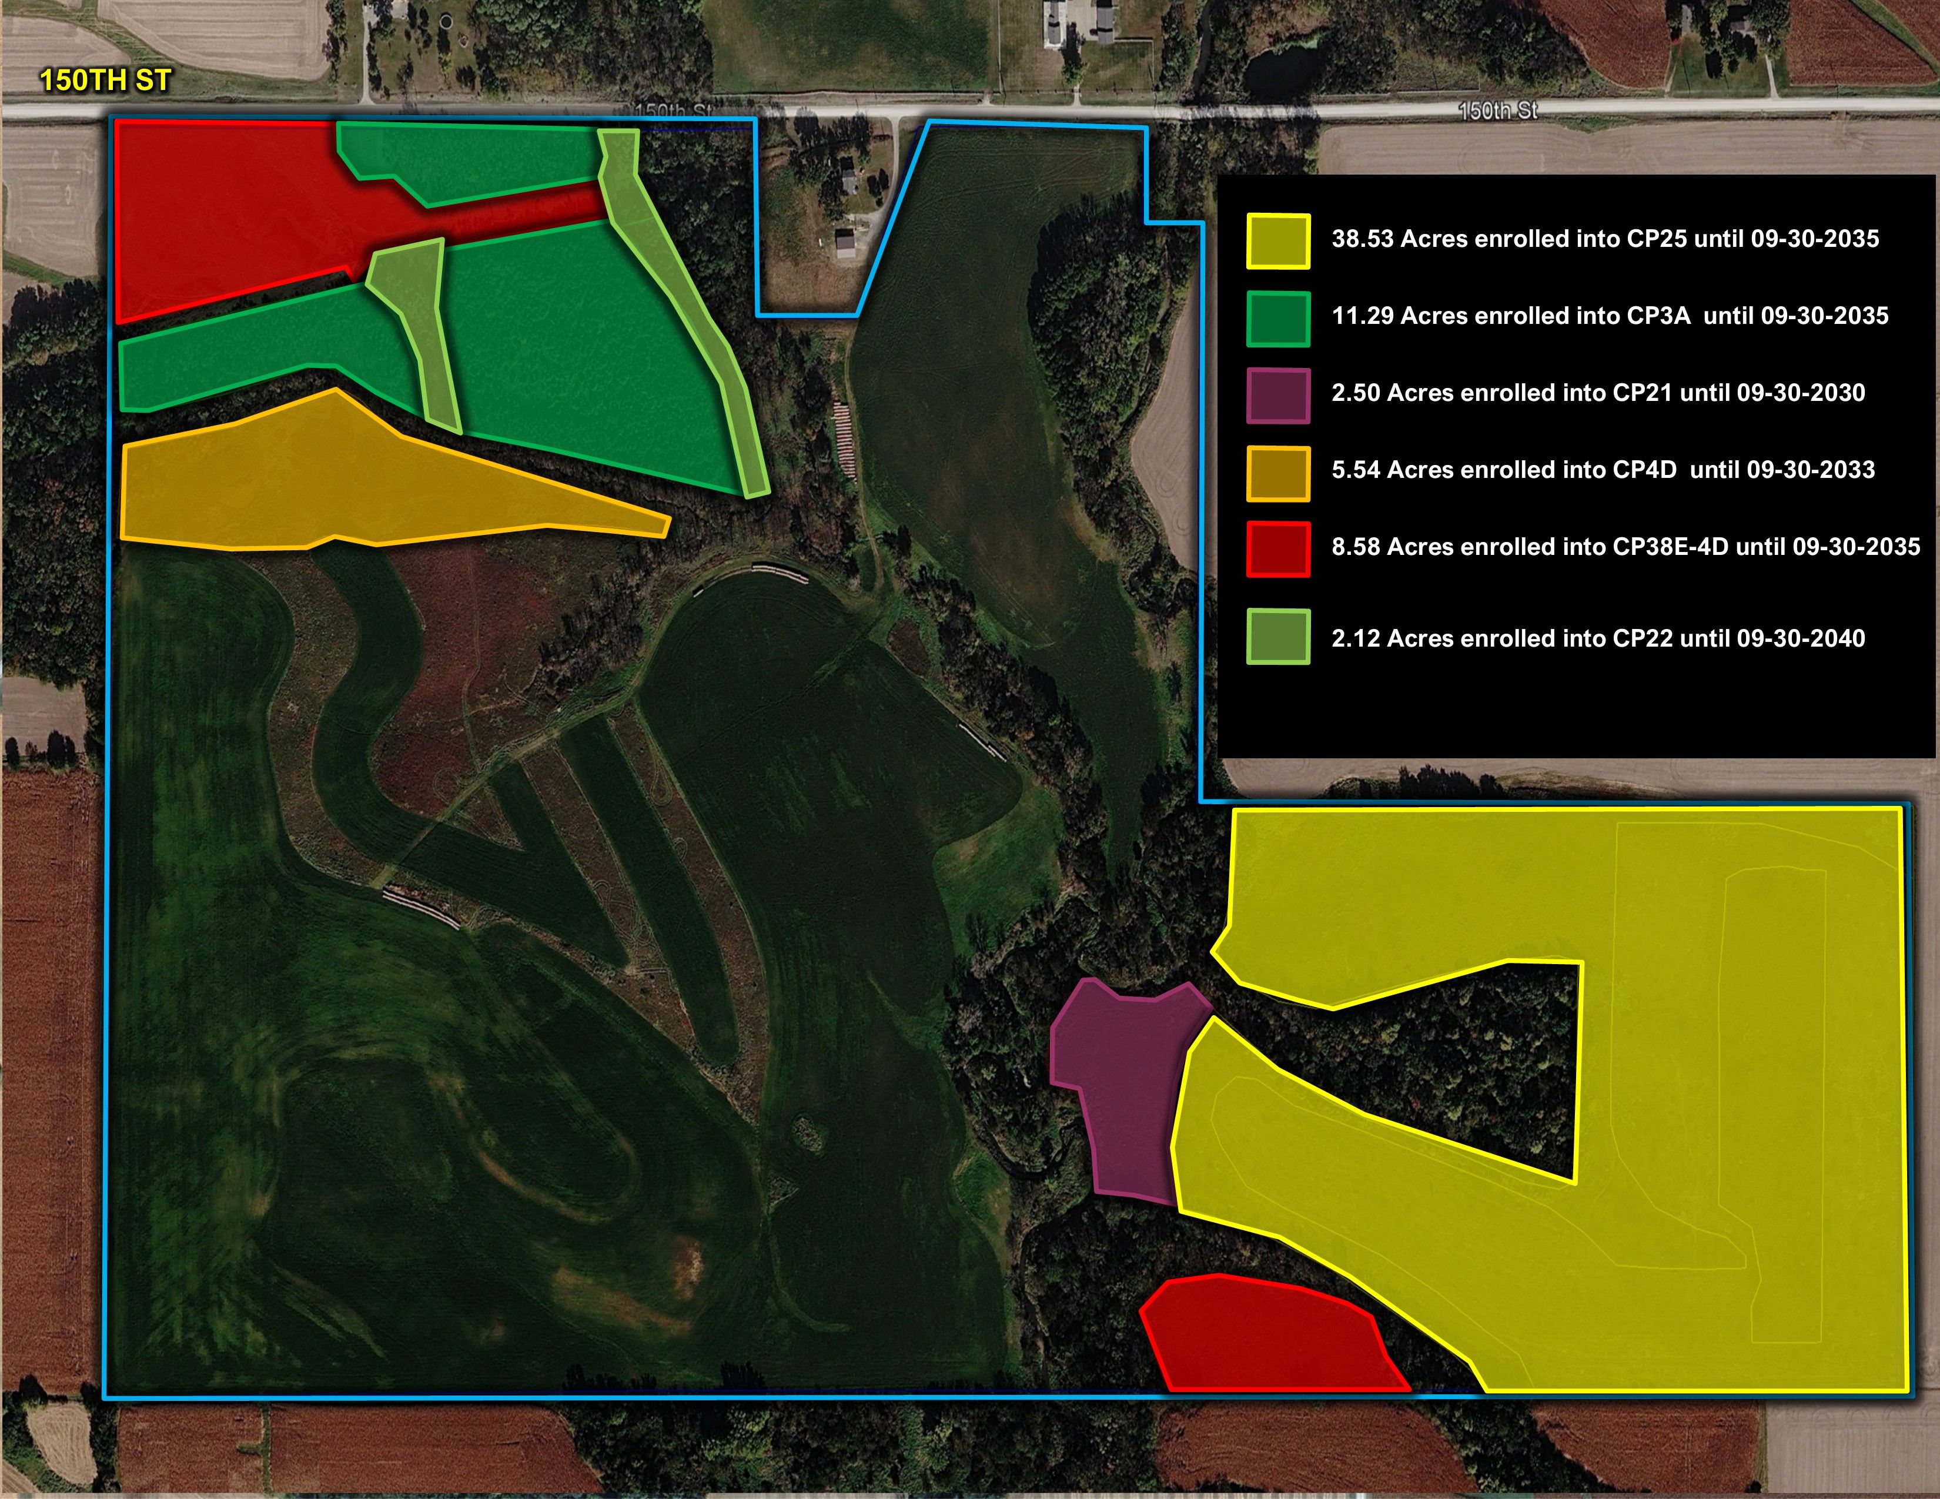Select text '5.54 Acres enrolled into CP4D until 09-30-2033'
The image size is (1940, 1499).
click(1603, 470)
